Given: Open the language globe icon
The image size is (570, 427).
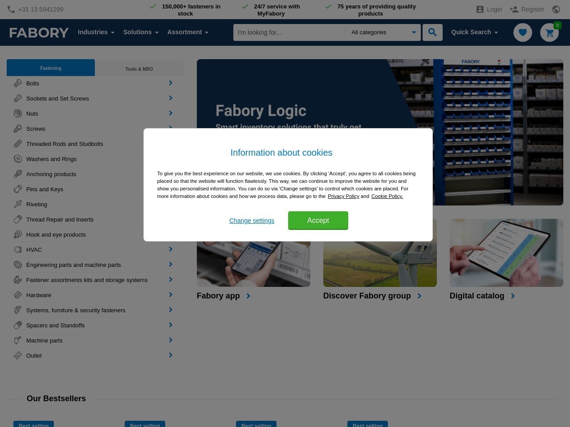Looking at the screenshot, I should [x=556, y=9].
